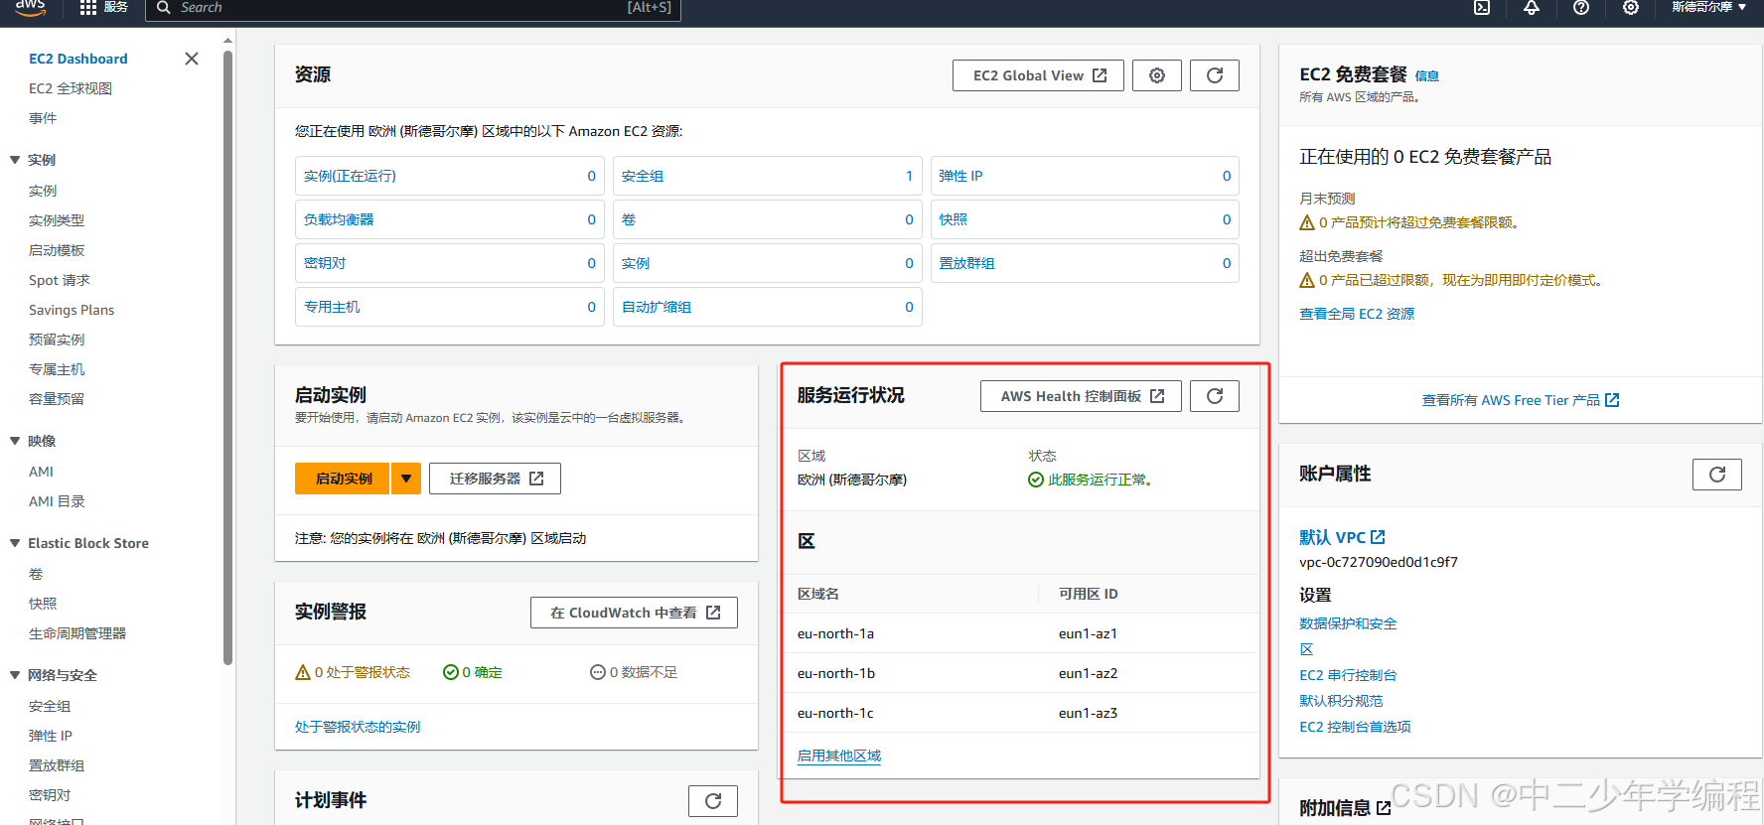Select EC2 Dashboard in sidebar
The width and height of the screenshot is (1764, 825).
[x=78, y=59]
